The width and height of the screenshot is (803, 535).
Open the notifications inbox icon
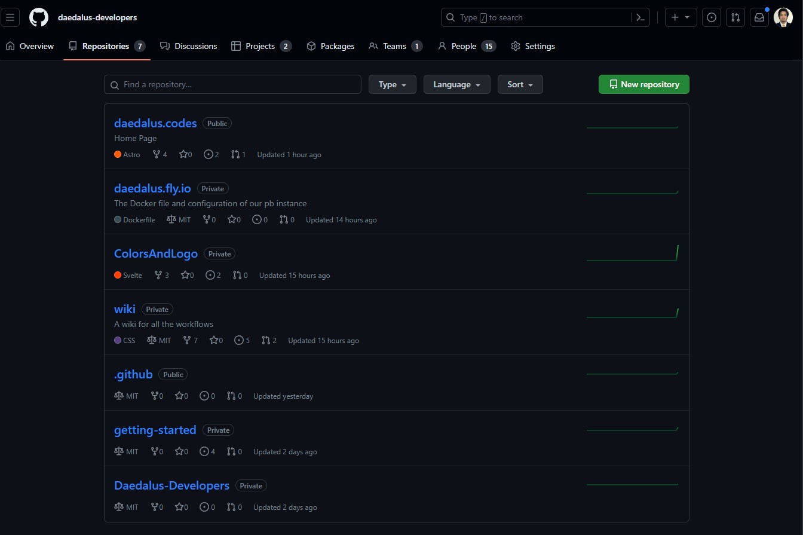[x=759, y=17]
